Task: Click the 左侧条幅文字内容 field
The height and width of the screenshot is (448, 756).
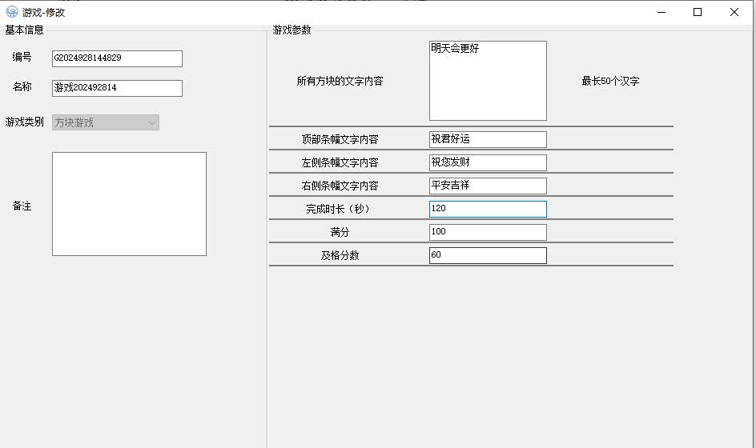Action: coord(488,162)
